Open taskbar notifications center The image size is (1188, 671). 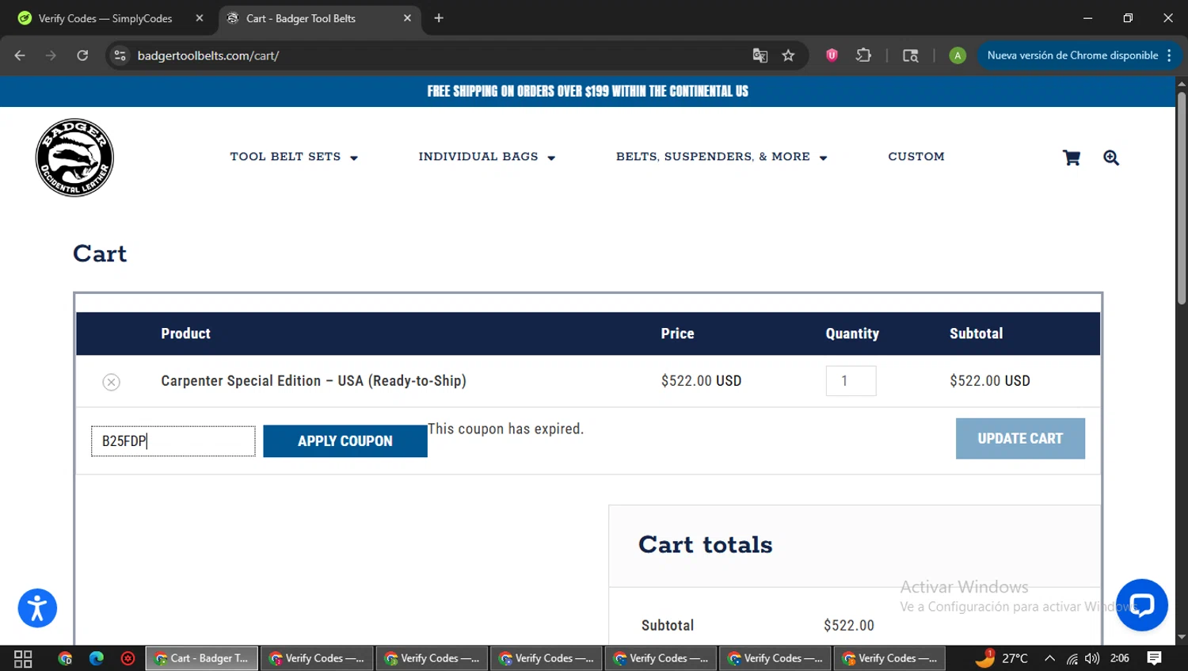pos(1155,658)
